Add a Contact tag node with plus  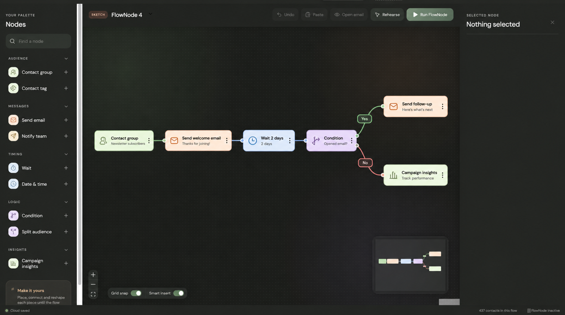tap(66, 88)
